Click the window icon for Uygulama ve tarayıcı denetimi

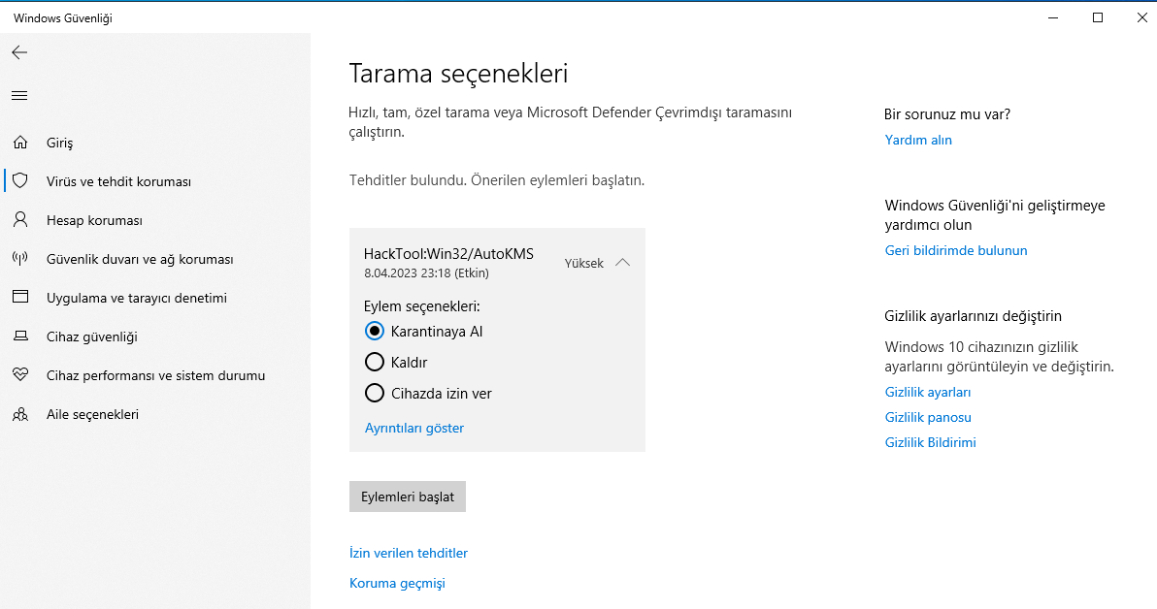click(x=20, y=297)
